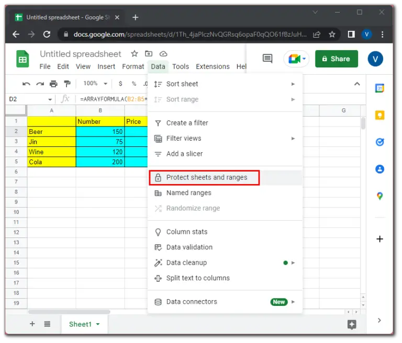Click the browser share page icon

[x=317, y=35]
